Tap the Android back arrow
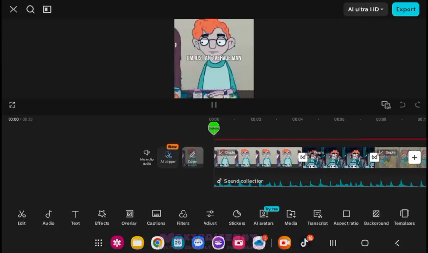 397,243
